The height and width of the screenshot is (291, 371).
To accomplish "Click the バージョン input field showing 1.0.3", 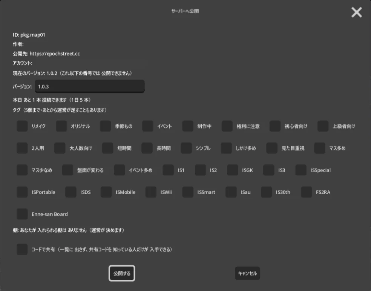I will pyautogui.click(x=90, y=86).
